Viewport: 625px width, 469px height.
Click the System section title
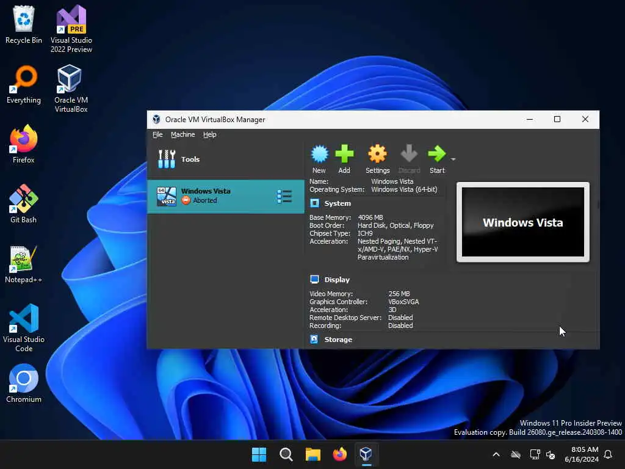click(338, 203)
